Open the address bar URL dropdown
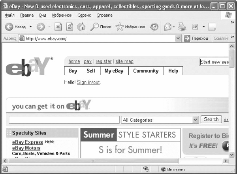The image size is (237, 174). (x=178, y=38)
